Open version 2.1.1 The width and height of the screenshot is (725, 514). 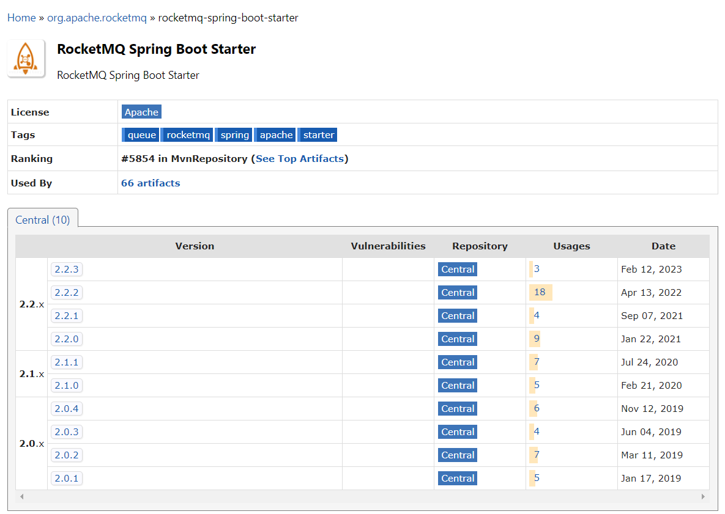click(67, 362)
